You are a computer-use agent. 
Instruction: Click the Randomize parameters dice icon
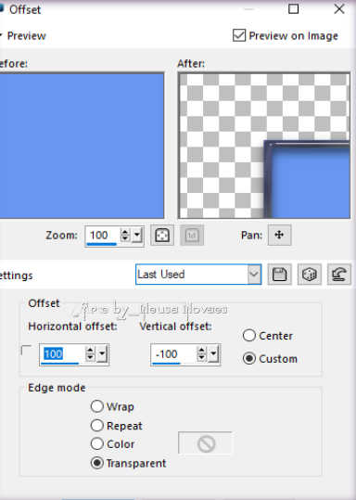click(x=310, y=275)
